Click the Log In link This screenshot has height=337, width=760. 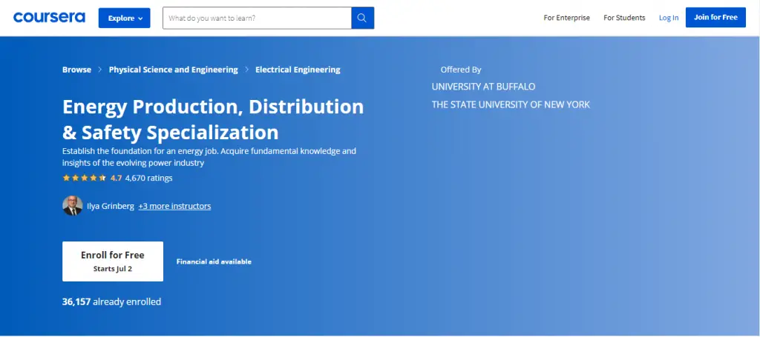click(668, 18)
